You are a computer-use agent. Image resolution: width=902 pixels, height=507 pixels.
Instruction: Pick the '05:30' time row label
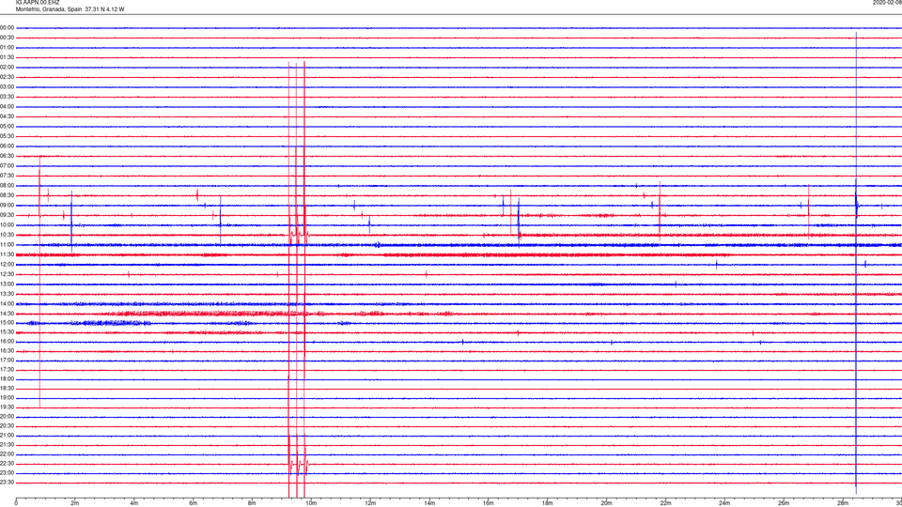pos(7,136)
